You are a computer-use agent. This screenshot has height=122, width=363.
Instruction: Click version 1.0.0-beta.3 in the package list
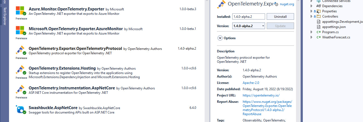pyautogui.click(x=188, y=9)
